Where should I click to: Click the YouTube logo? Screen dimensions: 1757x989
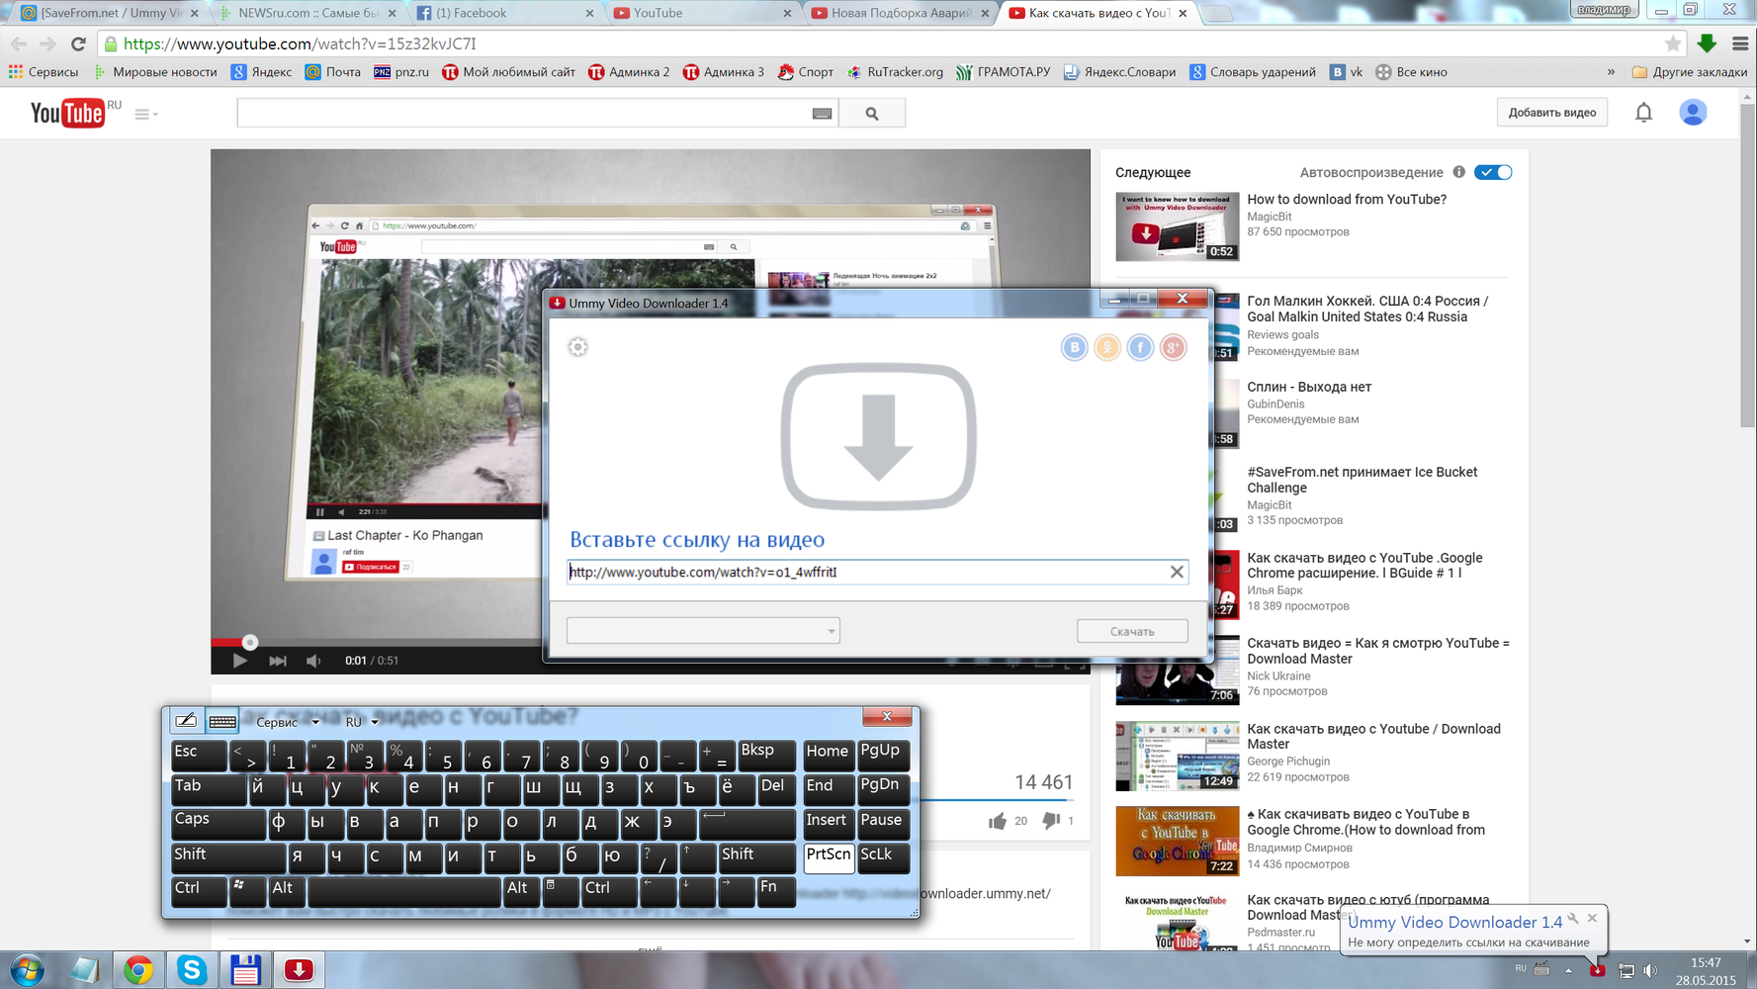68,114
